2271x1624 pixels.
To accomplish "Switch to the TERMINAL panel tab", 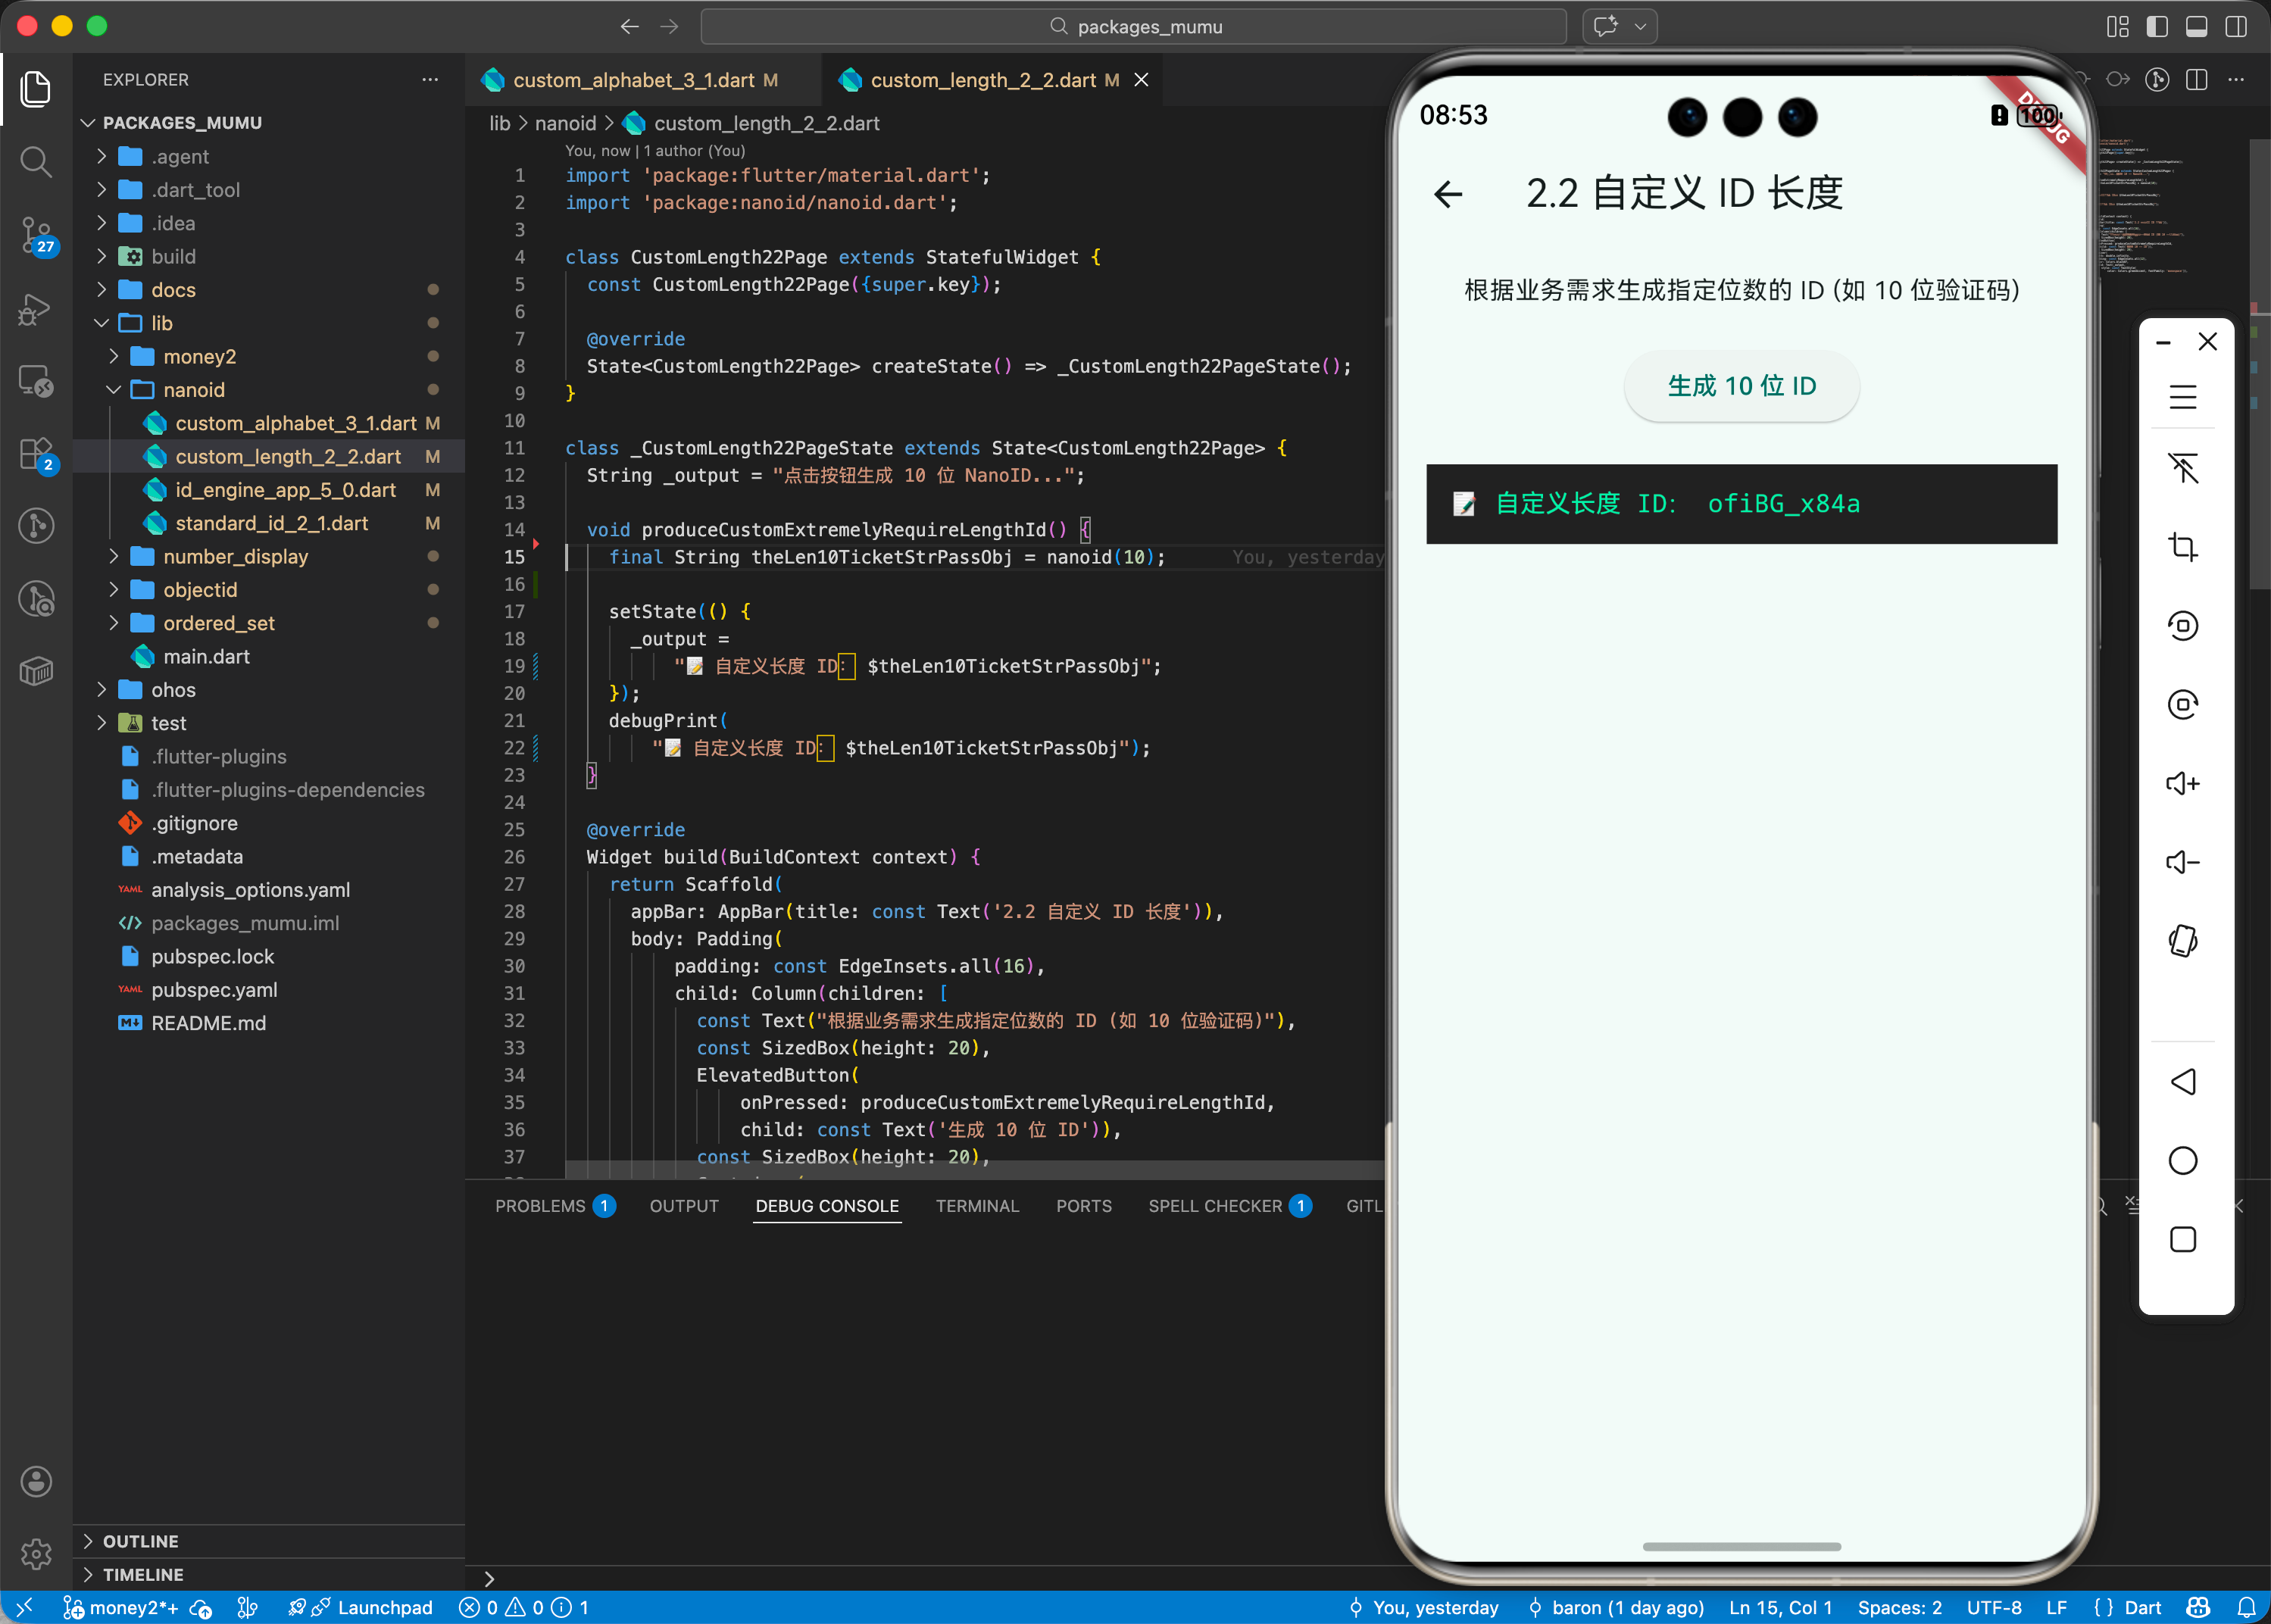I will 976,1206.
